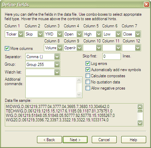Click the Skip first lines input field
The image size is (151, 148).
click(x=112, y=56)
